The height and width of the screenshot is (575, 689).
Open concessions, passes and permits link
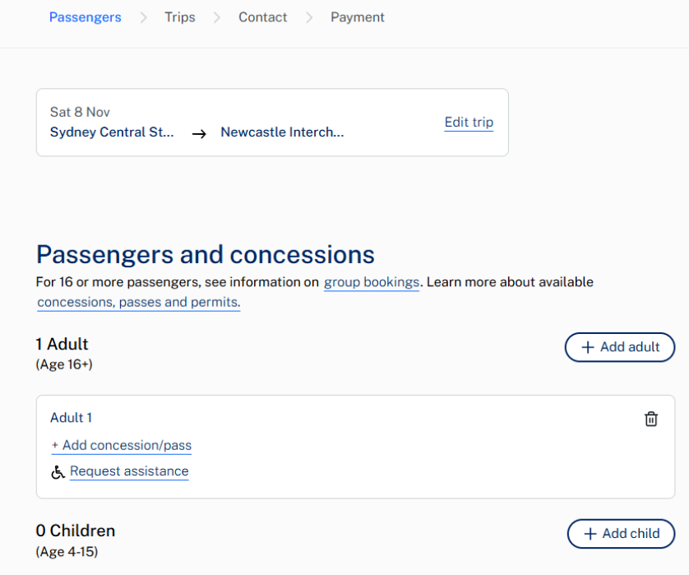point(138,302)
